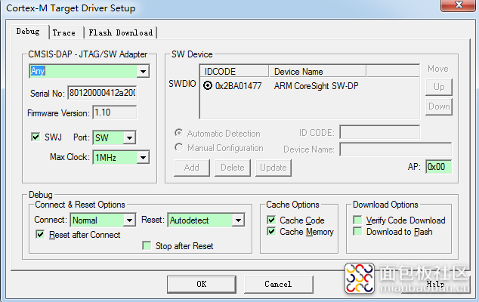Image resolution: width=479 pixels, height=302 pixels.
Task: Enable Verify Code Download checkbox
Action: [357, 220]
